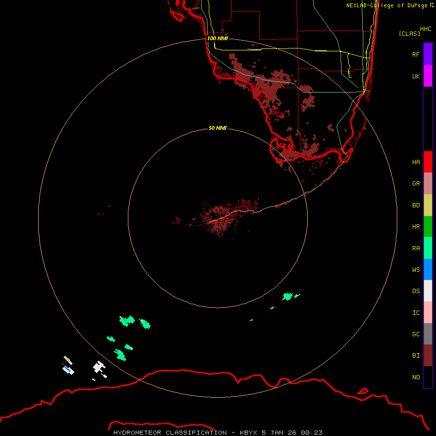436x436 pixels.
Task: Click the GC legend label
Action: click(x=416, y=334)
